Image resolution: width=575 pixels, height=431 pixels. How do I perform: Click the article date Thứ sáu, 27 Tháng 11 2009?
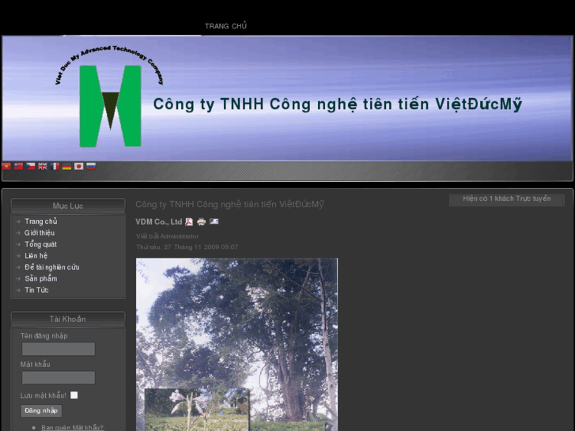pos(187,248)
